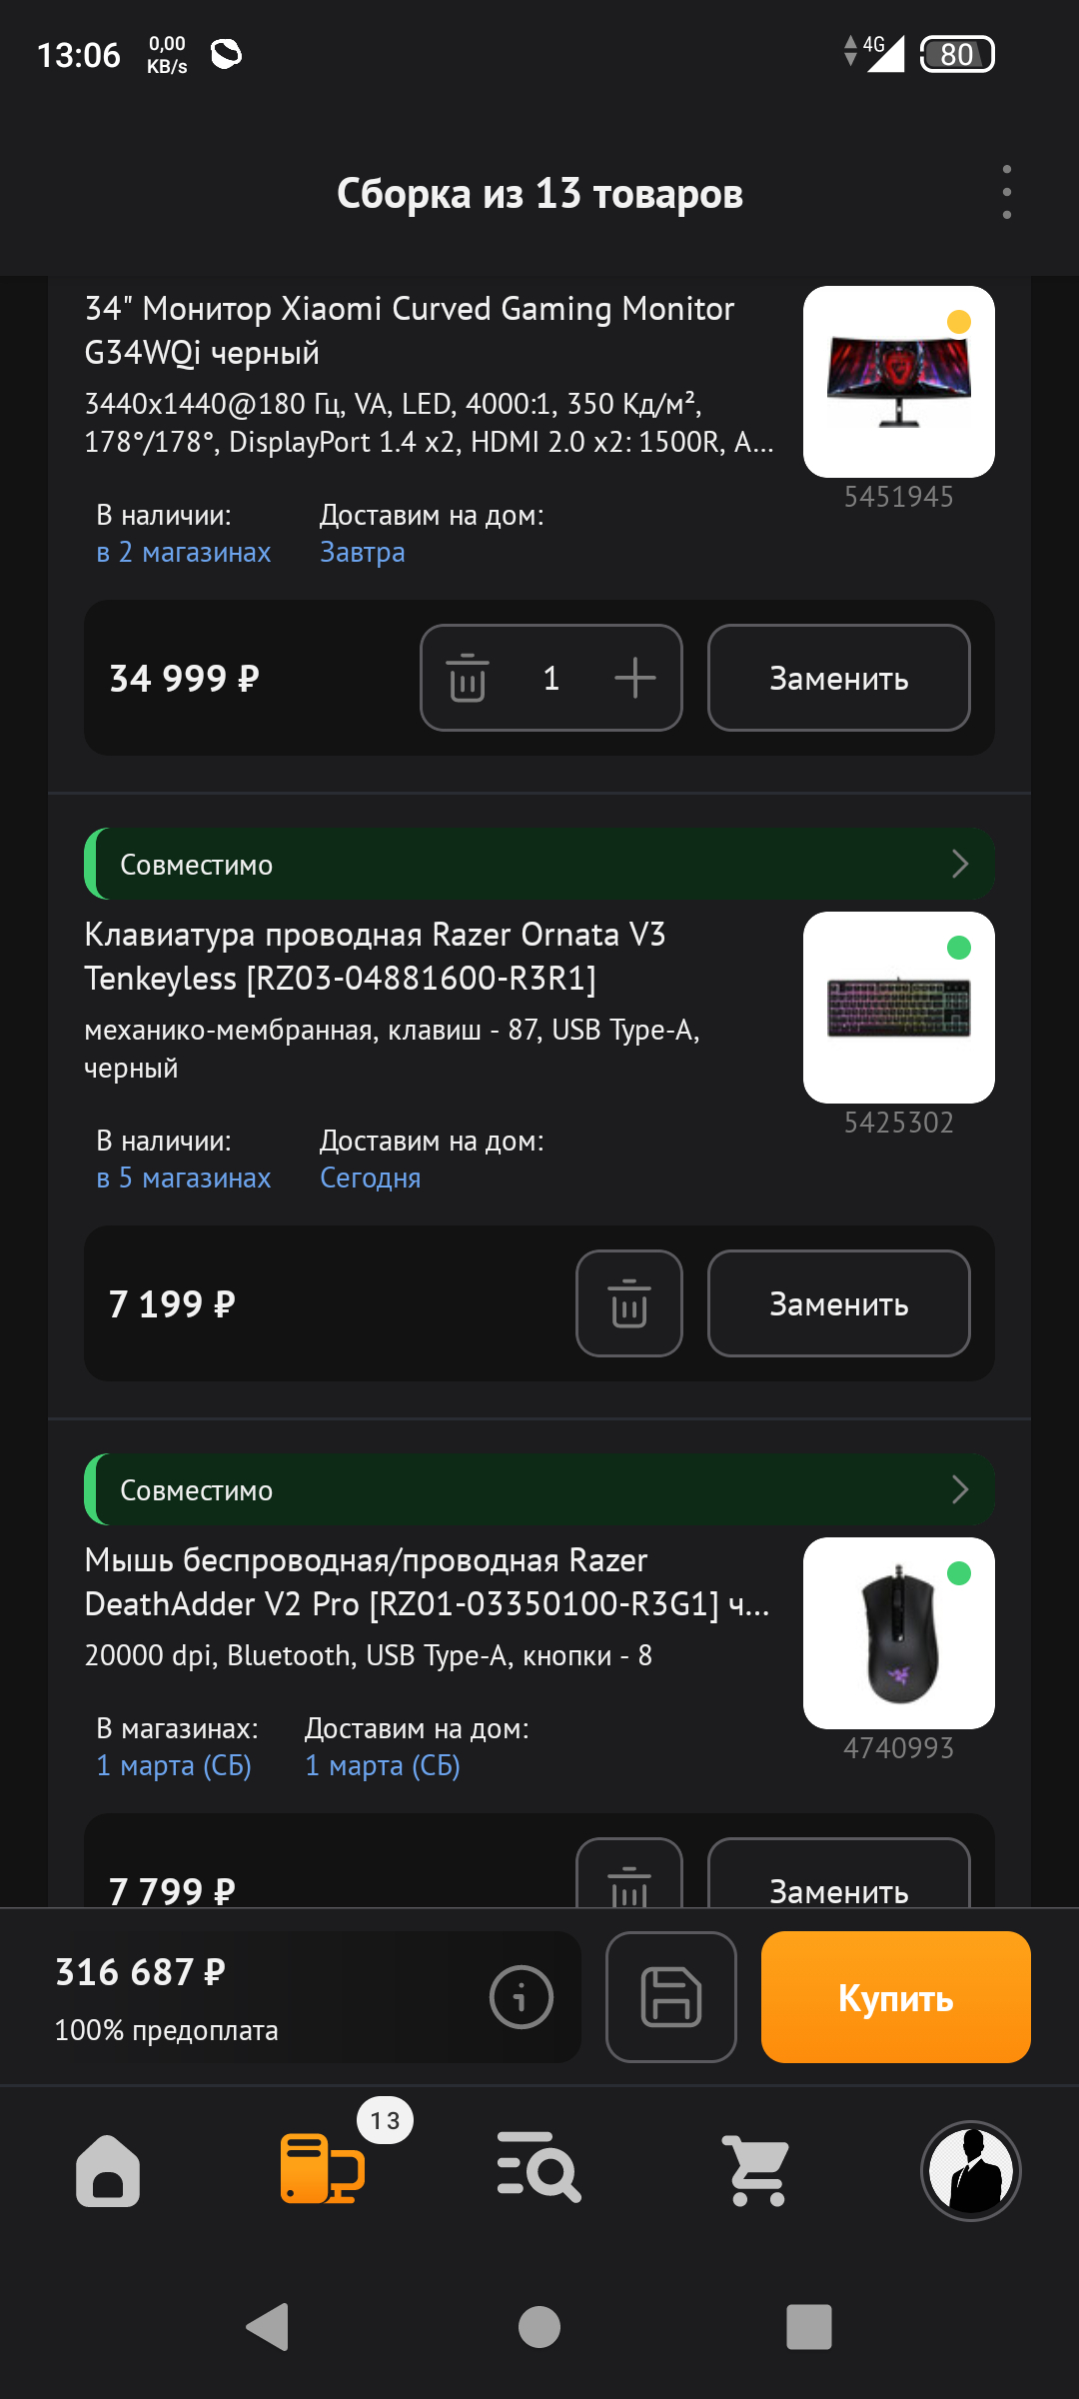The image size is (1079, 2399).
Task: Delete the Xiaomi monitor from build
Action: point(467,679)
